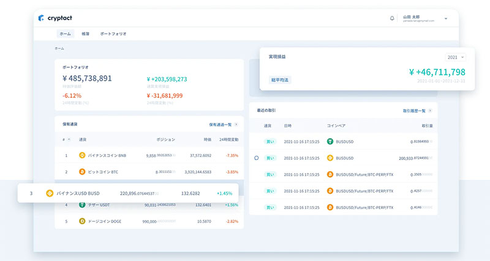Select the テザー USDT row name
The width and height of the screenshot is (490, 261).
[99, 205]
